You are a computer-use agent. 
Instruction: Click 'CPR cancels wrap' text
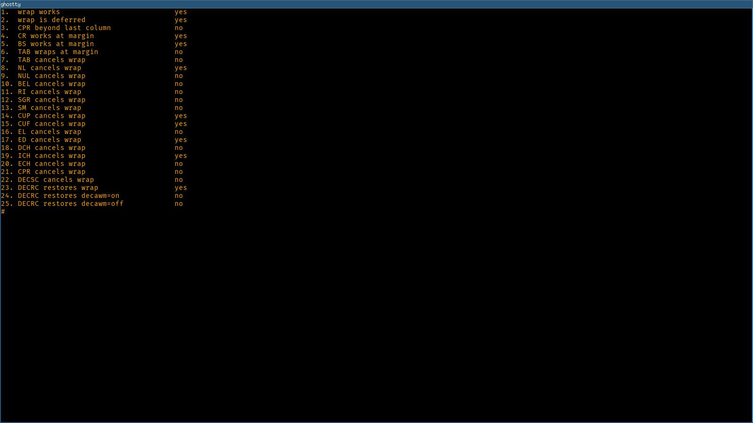point(52,172)
